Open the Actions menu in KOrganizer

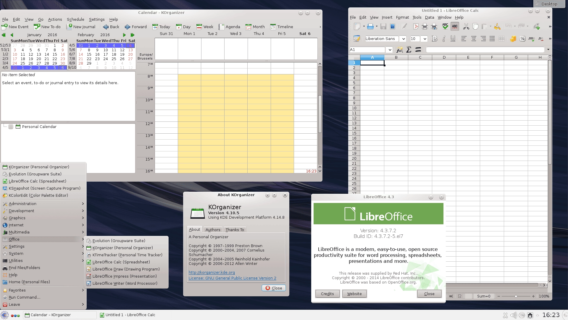tap(55, 20)
